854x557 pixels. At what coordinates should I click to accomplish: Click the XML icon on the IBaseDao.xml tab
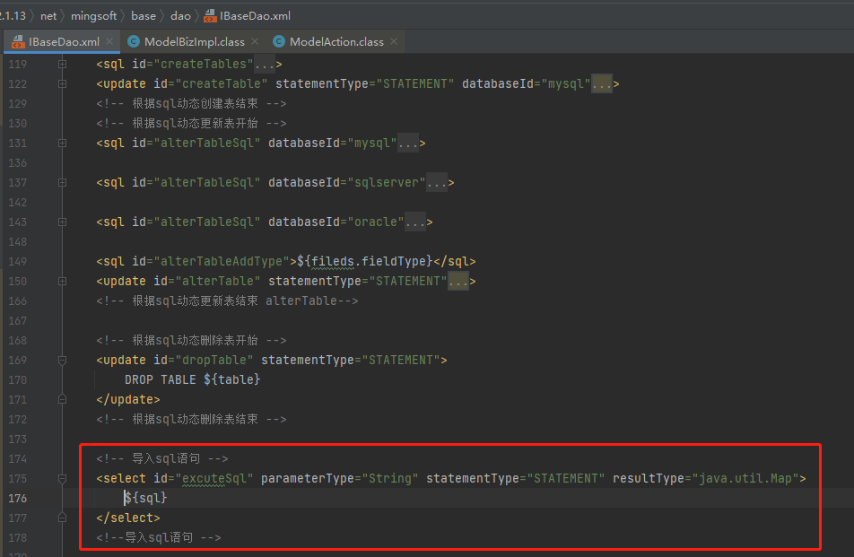coord(18,42)
